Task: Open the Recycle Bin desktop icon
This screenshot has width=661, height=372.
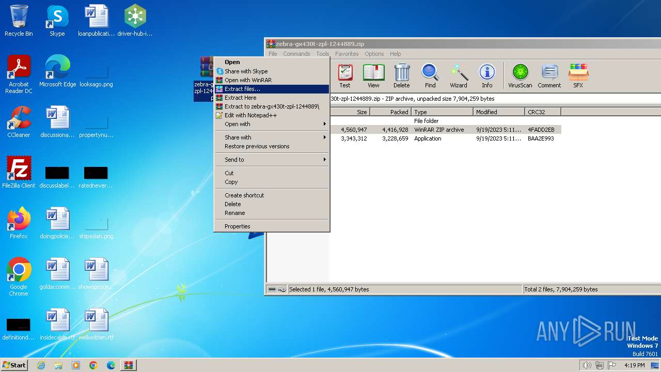Action: (19, 21)
